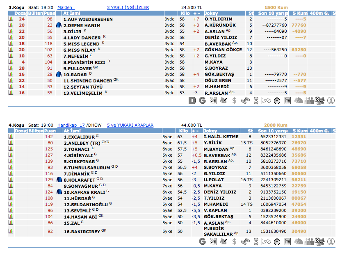Screen dimensions: 349x255
Task: Open the checkered flag icon in race 3 toolbar
Action: pos(320,100)
